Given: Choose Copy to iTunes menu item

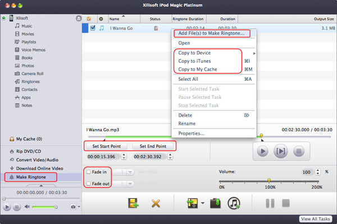Looking at the screenshot, I should 194,61.
